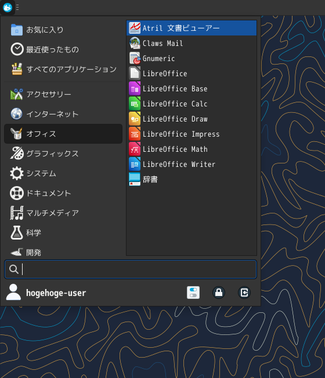Image resolution: width=325 pixels, height=378 pixels.
Task: Launch LibreOffice Draw
Action: (x=192, y=119)
